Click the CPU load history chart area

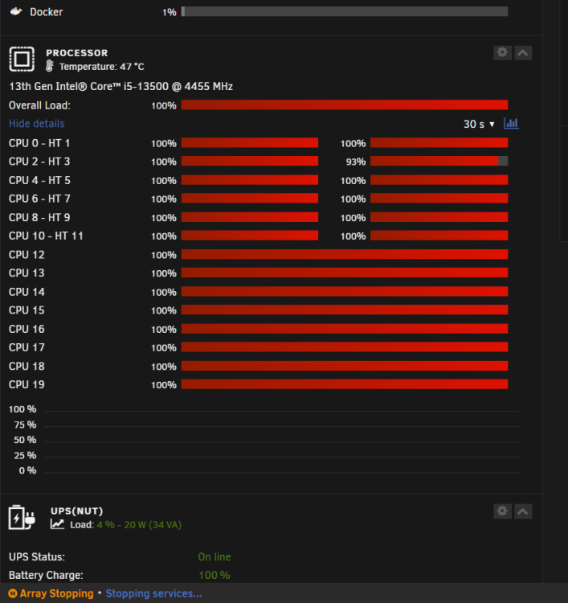click(282, 442)
